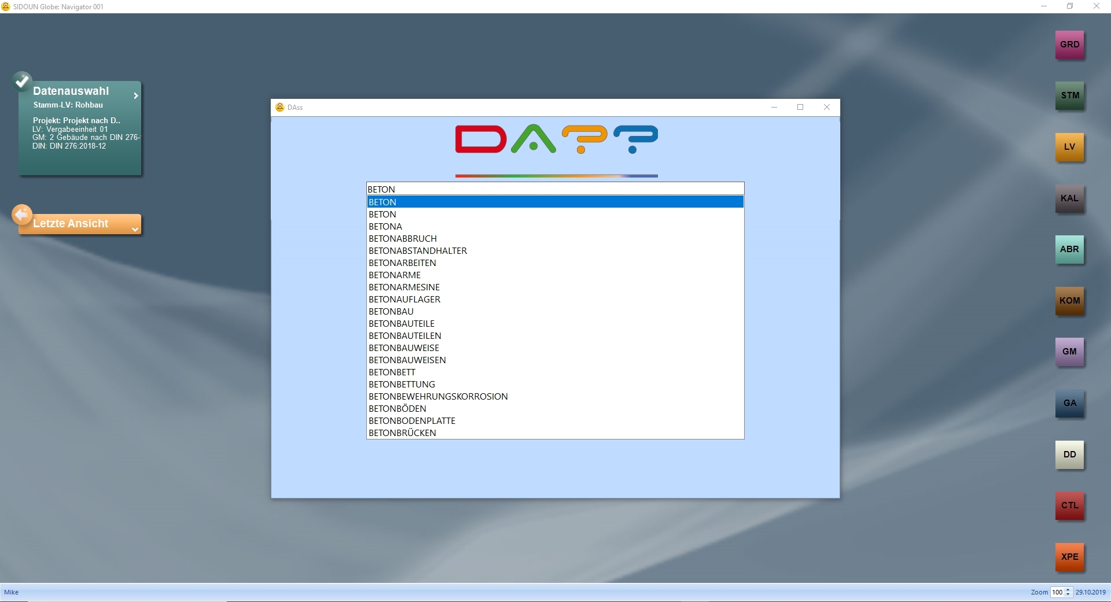Select BETONBAUWEISE entry
This screenshot has height=602, width=1111.
click(555, 348)
